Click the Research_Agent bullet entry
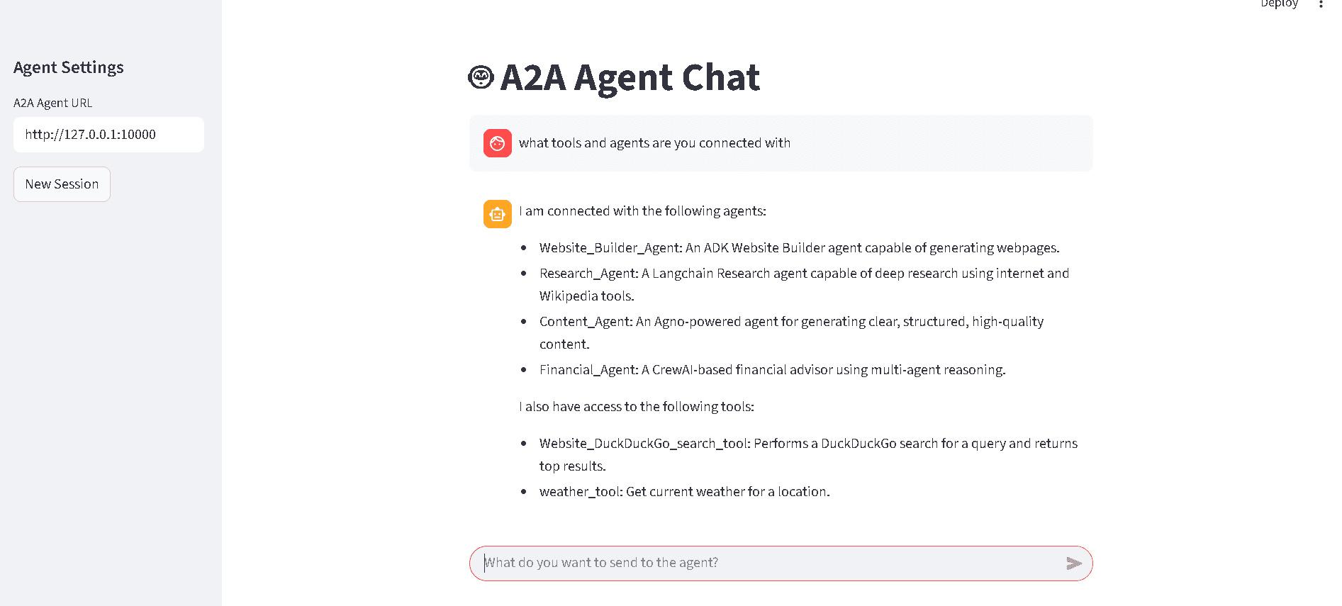The image size is (1342, 606). tap(804, 273)
